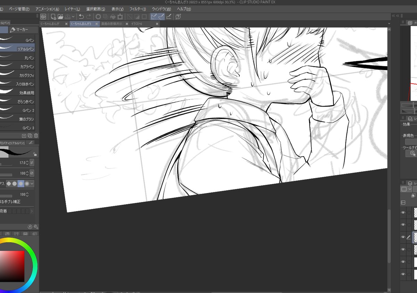Screen dimensions: 417x293
Task: Open the ウィンドウ(W) menu
Action: tap(162, 9)
